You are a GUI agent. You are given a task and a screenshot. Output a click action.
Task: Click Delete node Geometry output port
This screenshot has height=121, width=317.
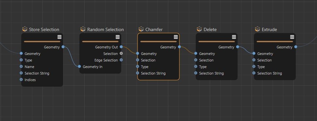pyautogui.click(x=238, y=47)
